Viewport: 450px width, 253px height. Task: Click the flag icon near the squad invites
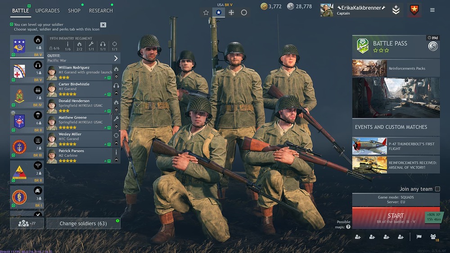(419, 237)
